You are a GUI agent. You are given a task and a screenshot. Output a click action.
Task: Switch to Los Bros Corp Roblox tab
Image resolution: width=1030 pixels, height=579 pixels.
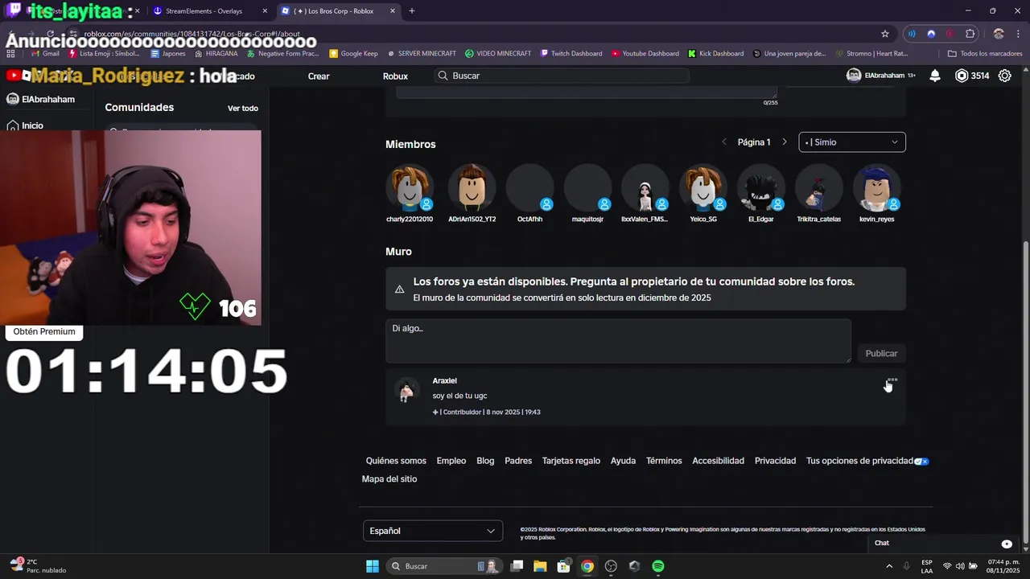tap(338, 11)
